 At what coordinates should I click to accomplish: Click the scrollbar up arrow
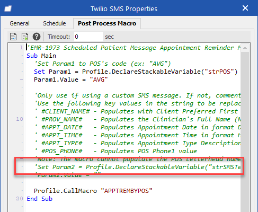[x=245, y=48]
